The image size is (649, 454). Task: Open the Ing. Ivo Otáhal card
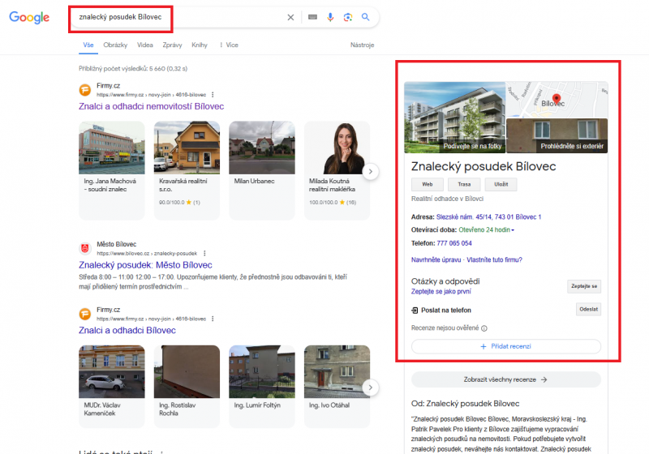[x=337, y=387]
